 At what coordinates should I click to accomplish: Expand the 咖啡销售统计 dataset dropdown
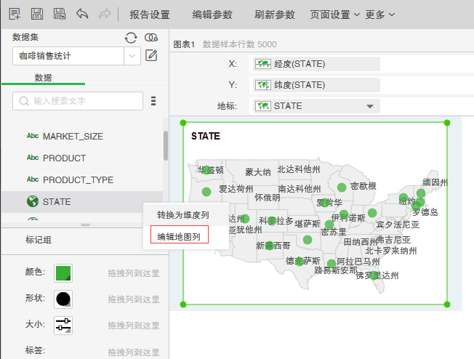point(132,55)
